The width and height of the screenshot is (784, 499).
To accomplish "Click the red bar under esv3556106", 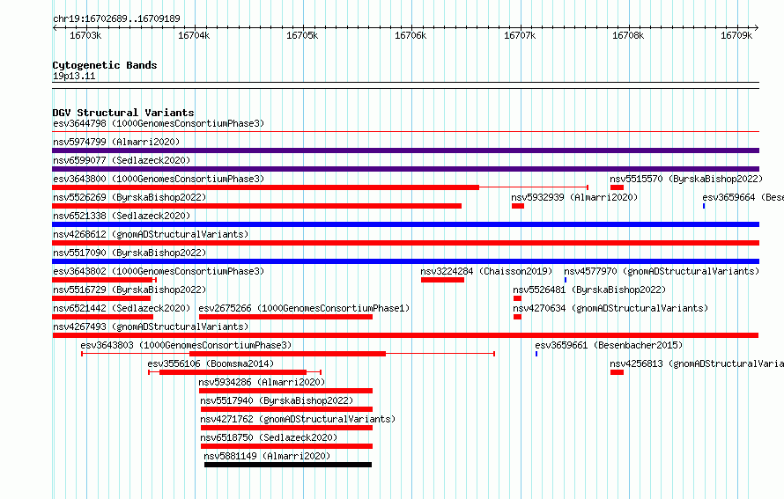I will pos(233,372).
